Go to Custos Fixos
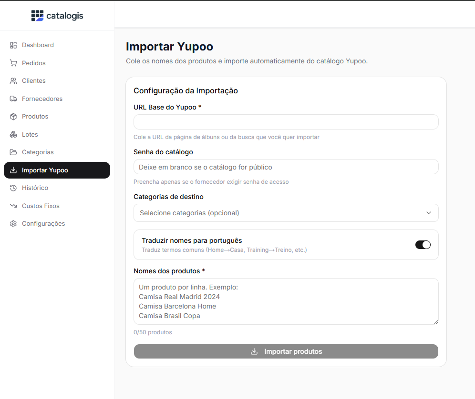This screenshot has height=399, width=475. (57, 206)
